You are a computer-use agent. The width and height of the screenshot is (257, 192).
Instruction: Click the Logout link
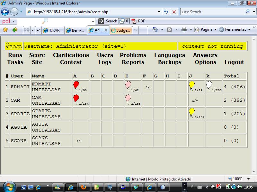point(234,62)
